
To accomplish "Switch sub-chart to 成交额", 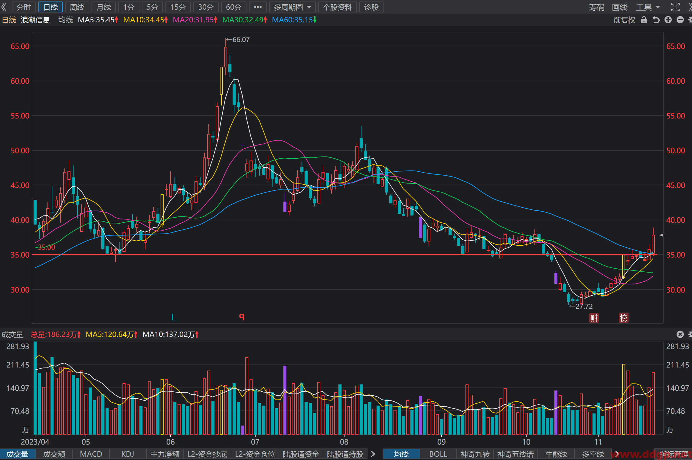I will 54,454.
